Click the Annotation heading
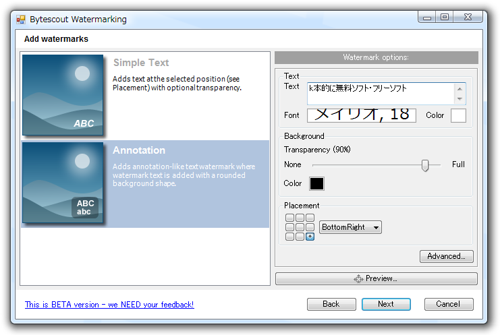500x335 pixels. pos(139,150)
